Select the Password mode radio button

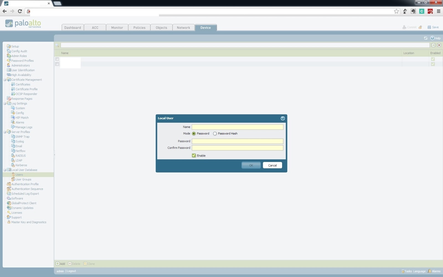194,134
